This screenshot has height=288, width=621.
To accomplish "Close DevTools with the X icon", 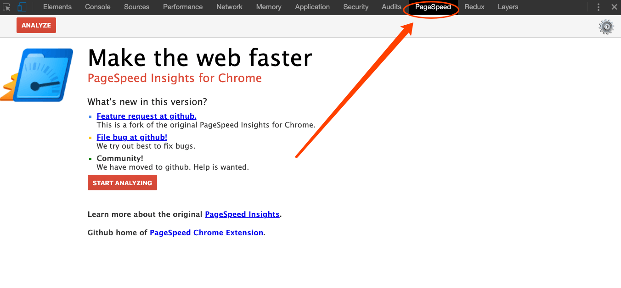I will tap(614, 7).
